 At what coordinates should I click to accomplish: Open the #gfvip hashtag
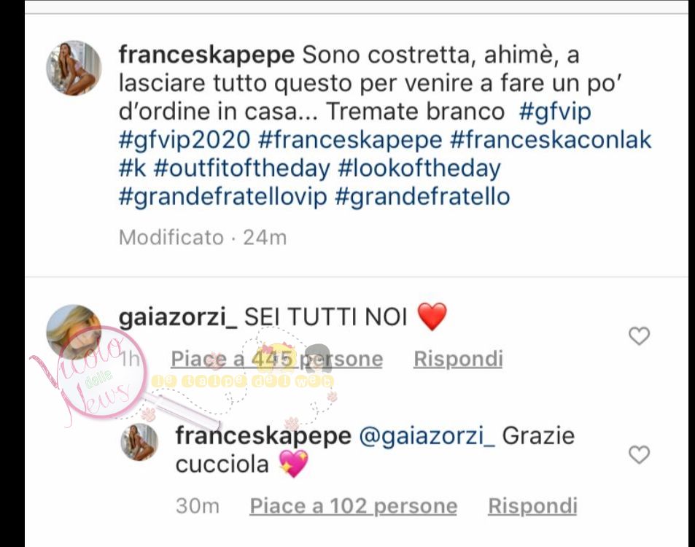tap(555, 112)
